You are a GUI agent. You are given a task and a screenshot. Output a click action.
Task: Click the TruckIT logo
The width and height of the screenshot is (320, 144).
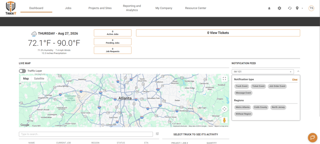pos(10,8)
